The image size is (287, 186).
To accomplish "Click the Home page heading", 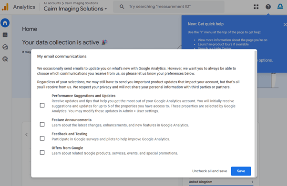I will click(30, 29).
